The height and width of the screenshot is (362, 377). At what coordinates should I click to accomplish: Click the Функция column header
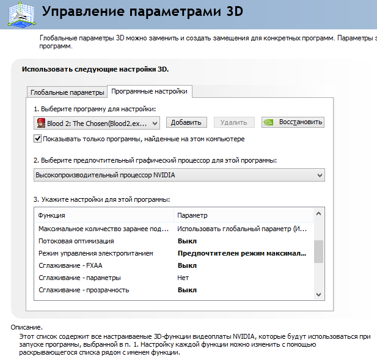pos(104,215)
